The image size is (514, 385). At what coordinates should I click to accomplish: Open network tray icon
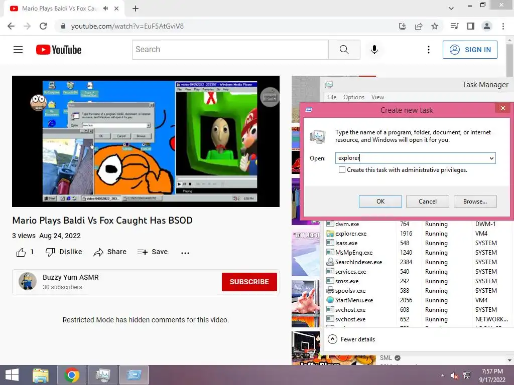tap(467, 375)
